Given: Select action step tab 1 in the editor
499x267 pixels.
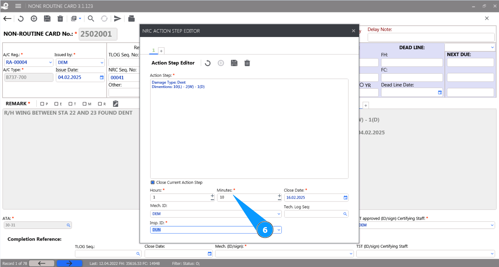Looking at the screenshot, I should tap(154, 51).
